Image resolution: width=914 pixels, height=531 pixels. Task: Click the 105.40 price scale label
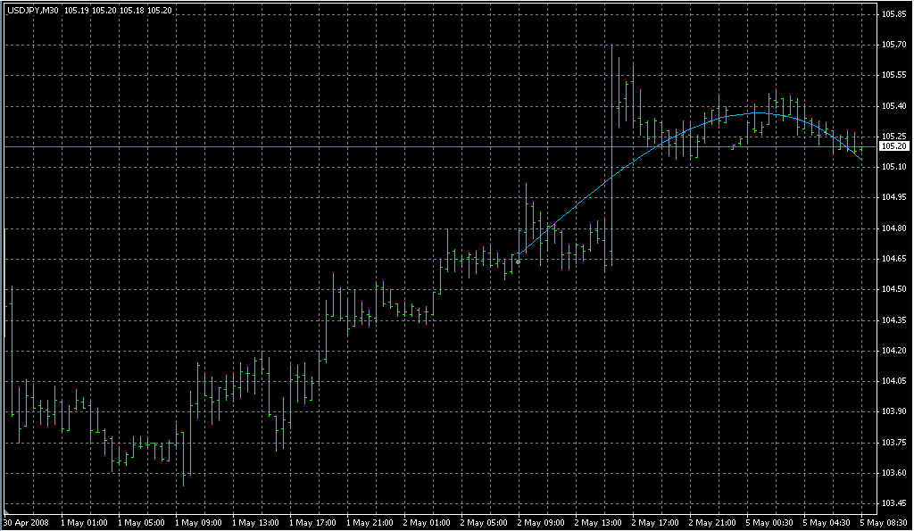pyautogui.click(x=893, y=106)
